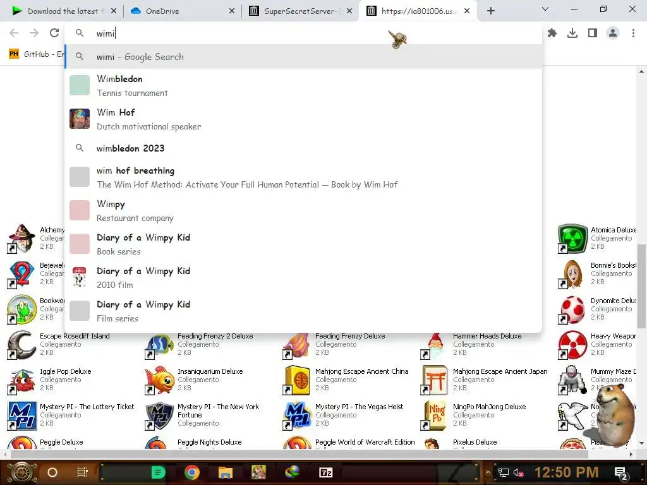Go forward to next page
647x485 pixels.
pos(34,33)
